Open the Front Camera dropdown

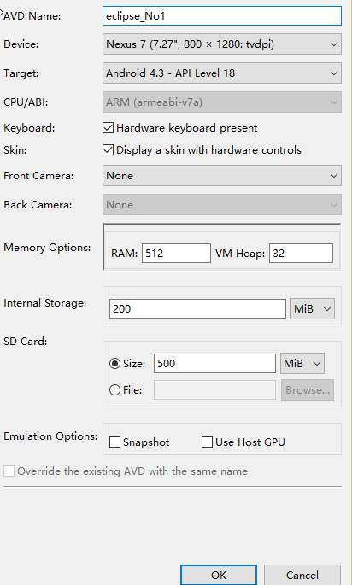[222, 176]
